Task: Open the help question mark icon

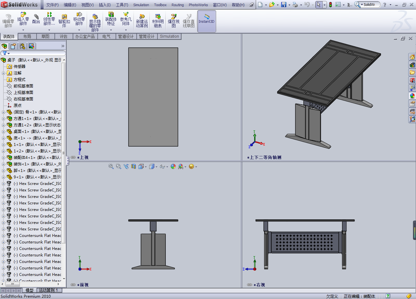Action: coord(384,5)
